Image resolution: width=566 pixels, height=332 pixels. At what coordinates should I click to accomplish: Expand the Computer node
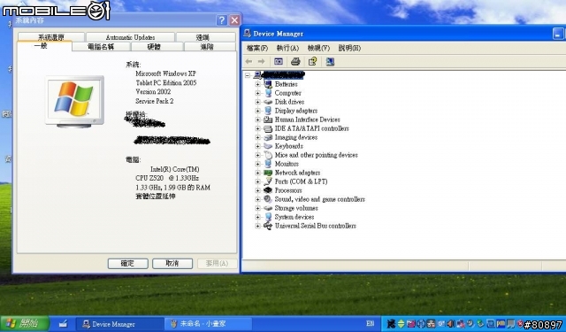coord(257,93)
